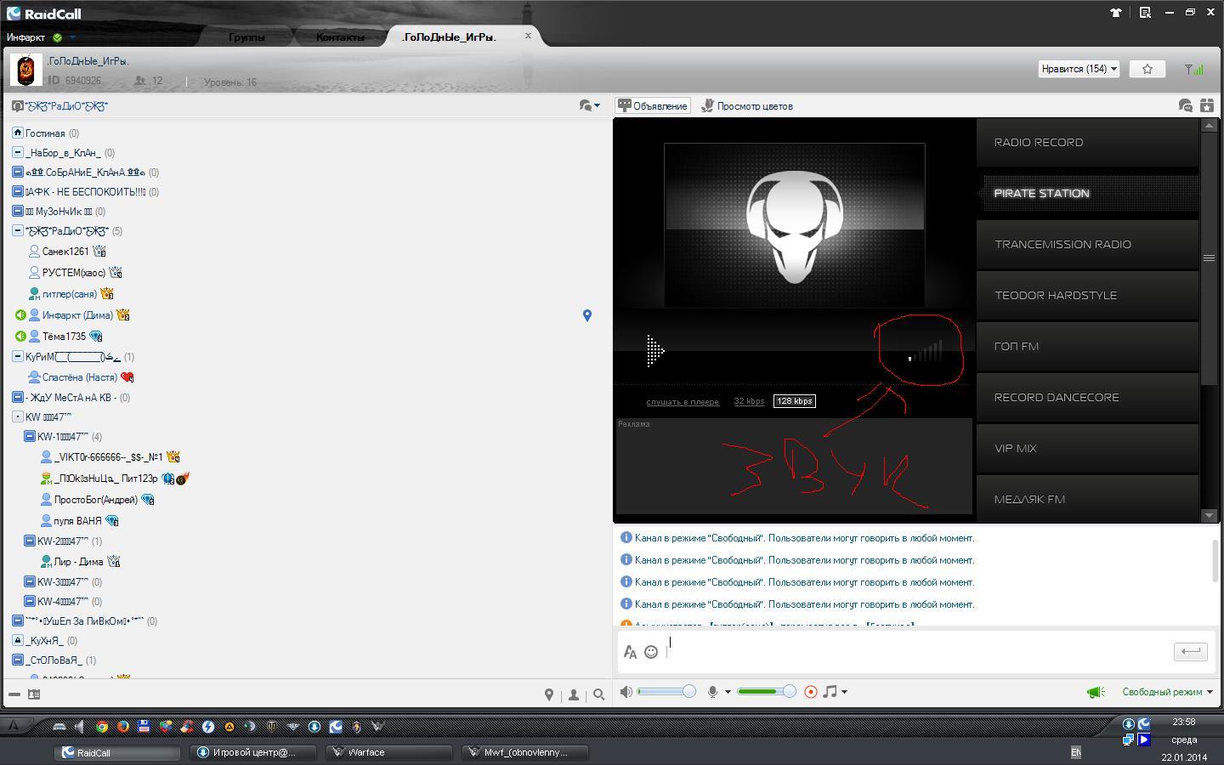Screen dimensions: 1224x765
Task: Switch to the Группы tab
Action: coord(246,37)
